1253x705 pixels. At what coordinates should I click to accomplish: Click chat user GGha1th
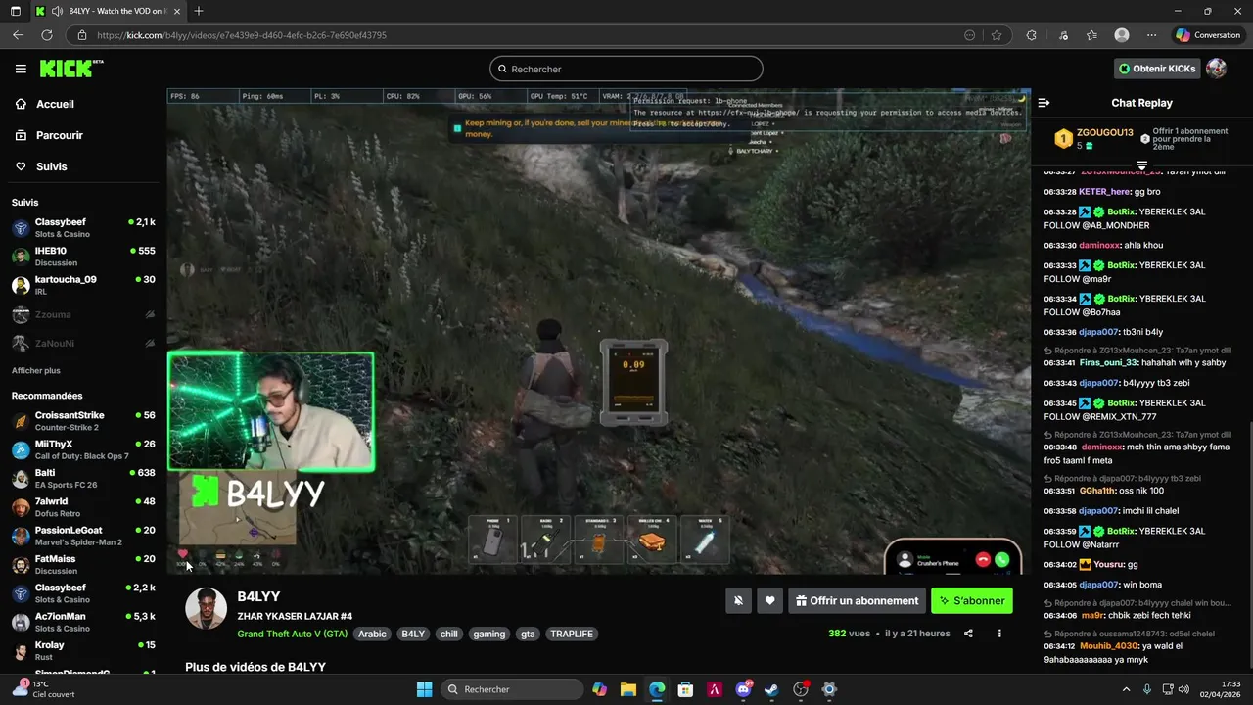(x=1098, y=491)
